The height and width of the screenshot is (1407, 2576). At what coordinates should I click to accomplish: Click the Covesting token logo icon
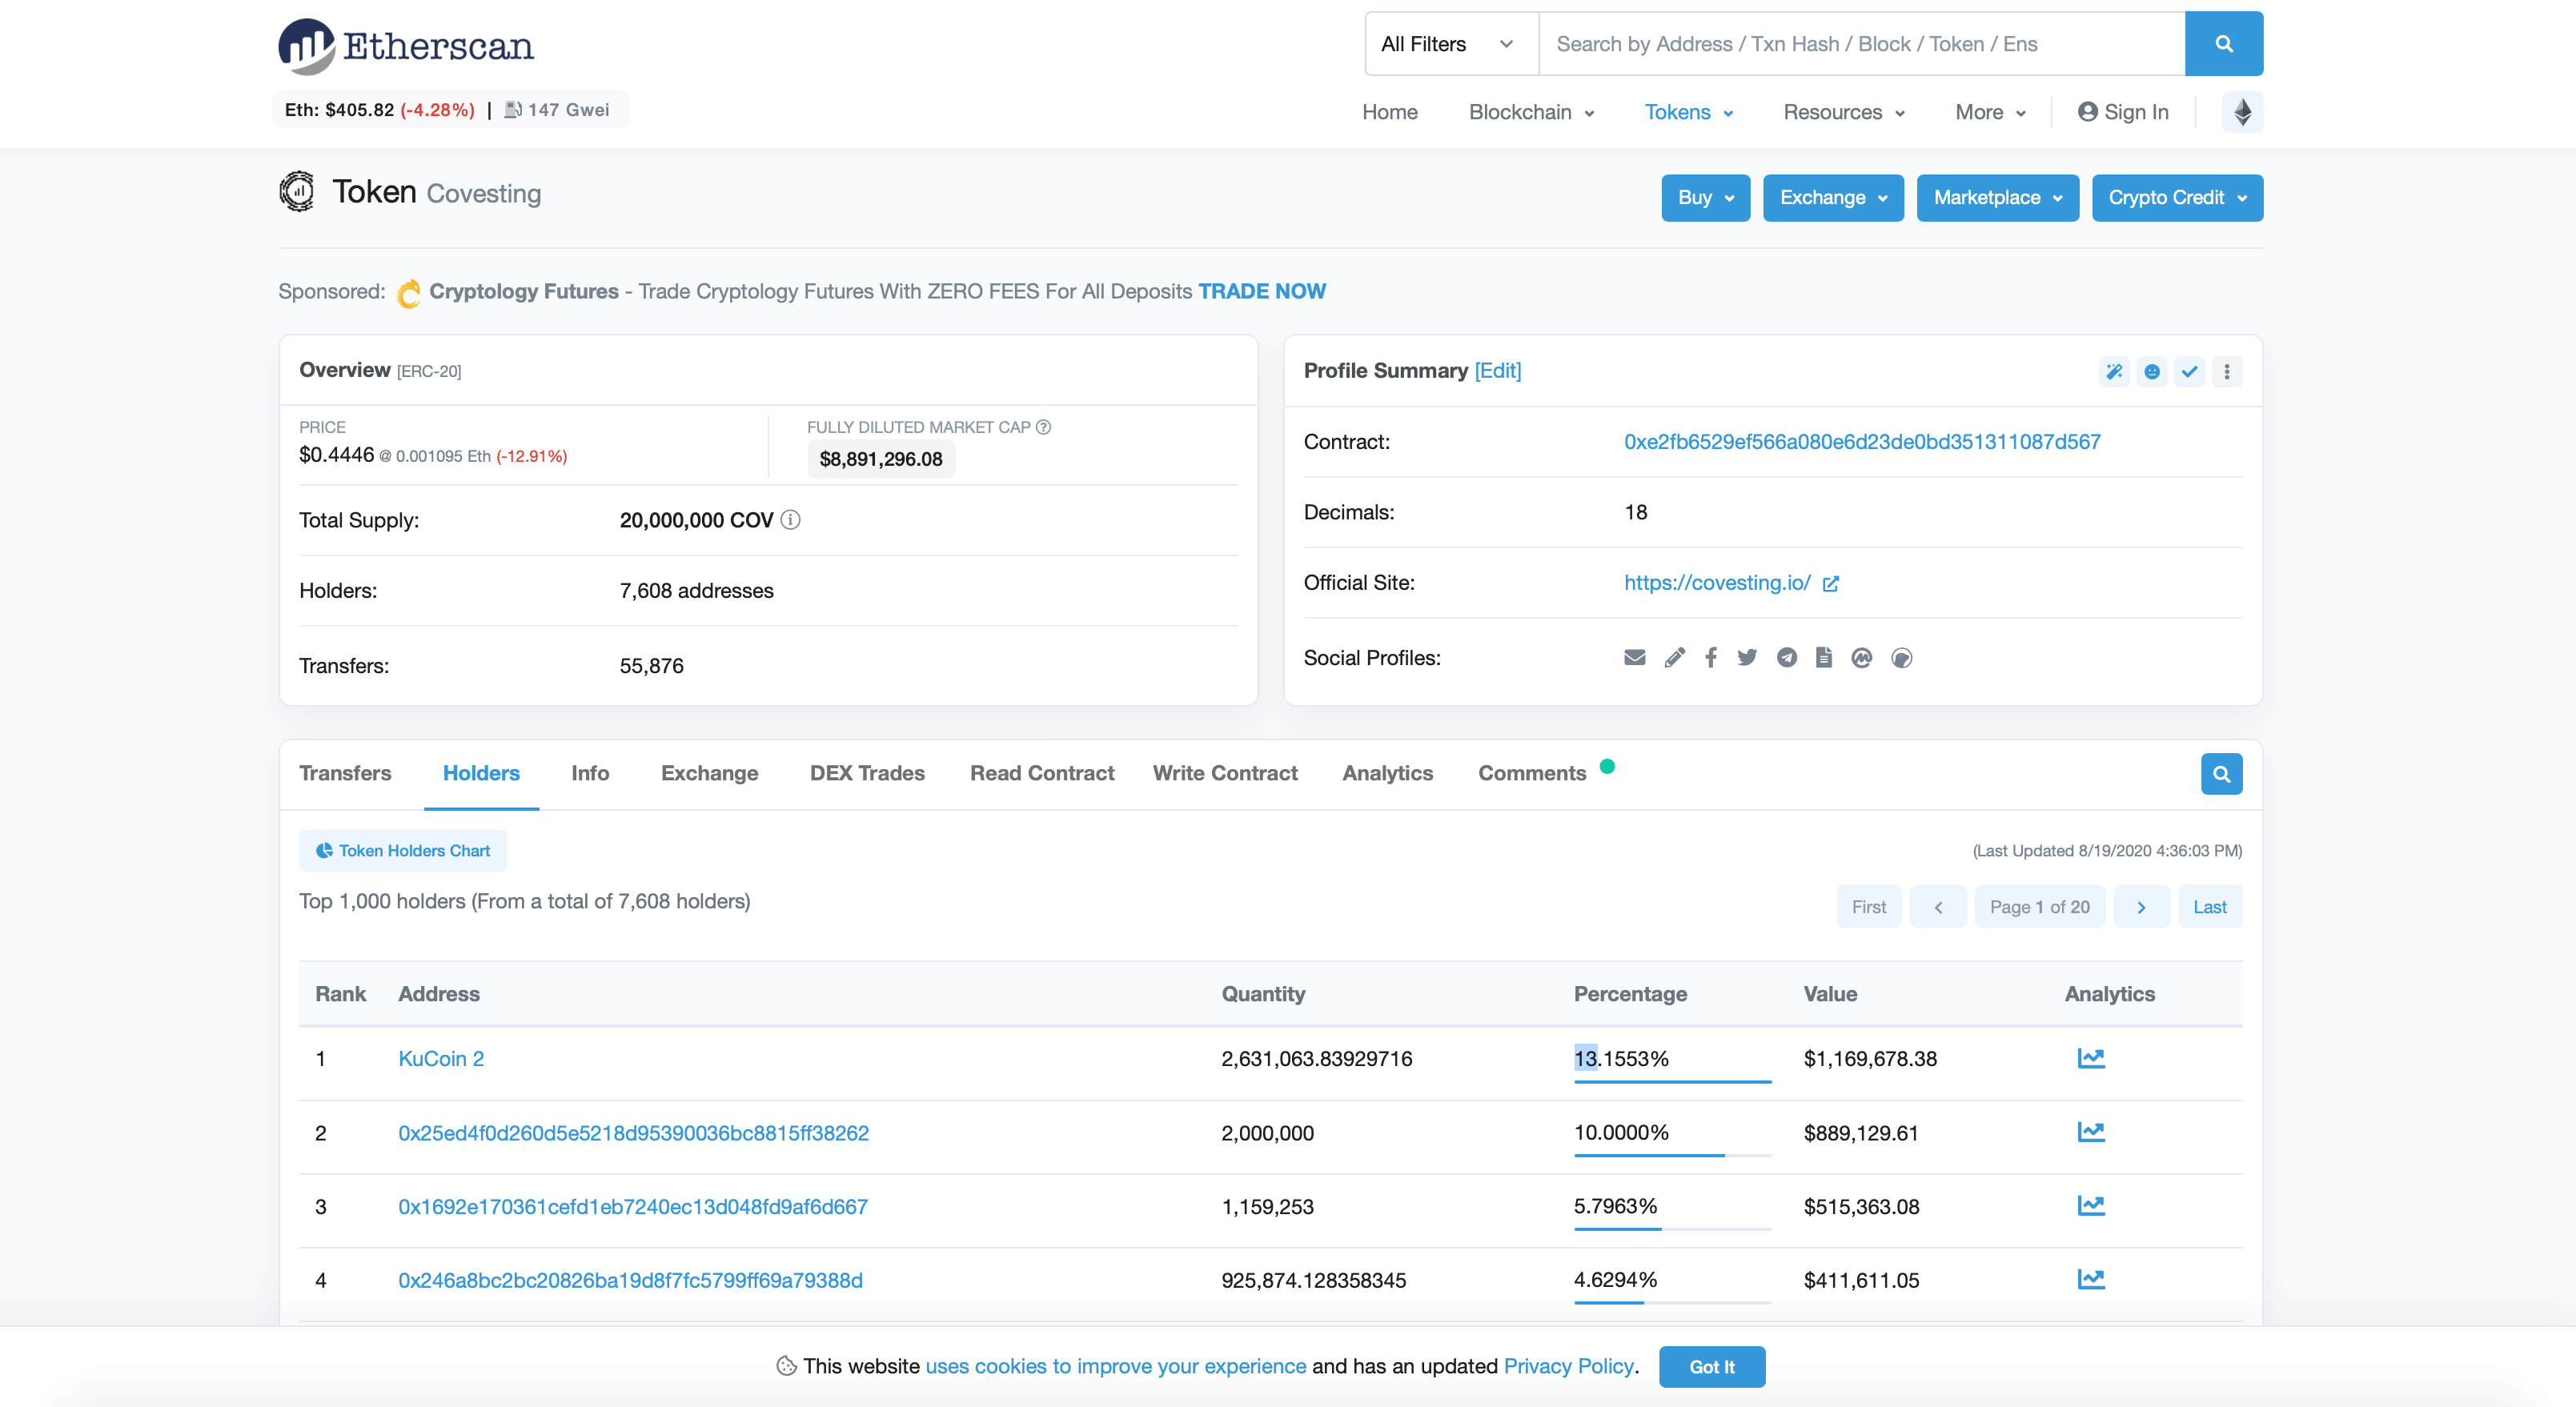click(x=297, y=192)
